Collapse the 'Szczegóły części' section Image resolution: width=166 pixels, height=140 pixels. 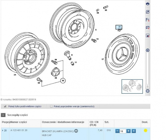(3, 115)
